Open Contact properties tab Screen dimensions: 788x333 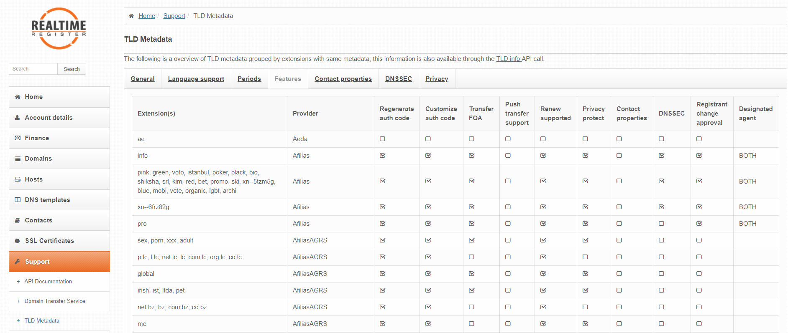[x=343, y=79]
